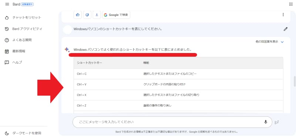
Task: Click the activity history clock icon
Action: tap(7, 29)
